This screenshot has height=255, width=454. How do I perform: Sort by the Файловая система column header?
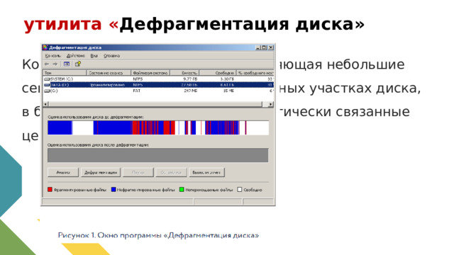pos(150,73)
